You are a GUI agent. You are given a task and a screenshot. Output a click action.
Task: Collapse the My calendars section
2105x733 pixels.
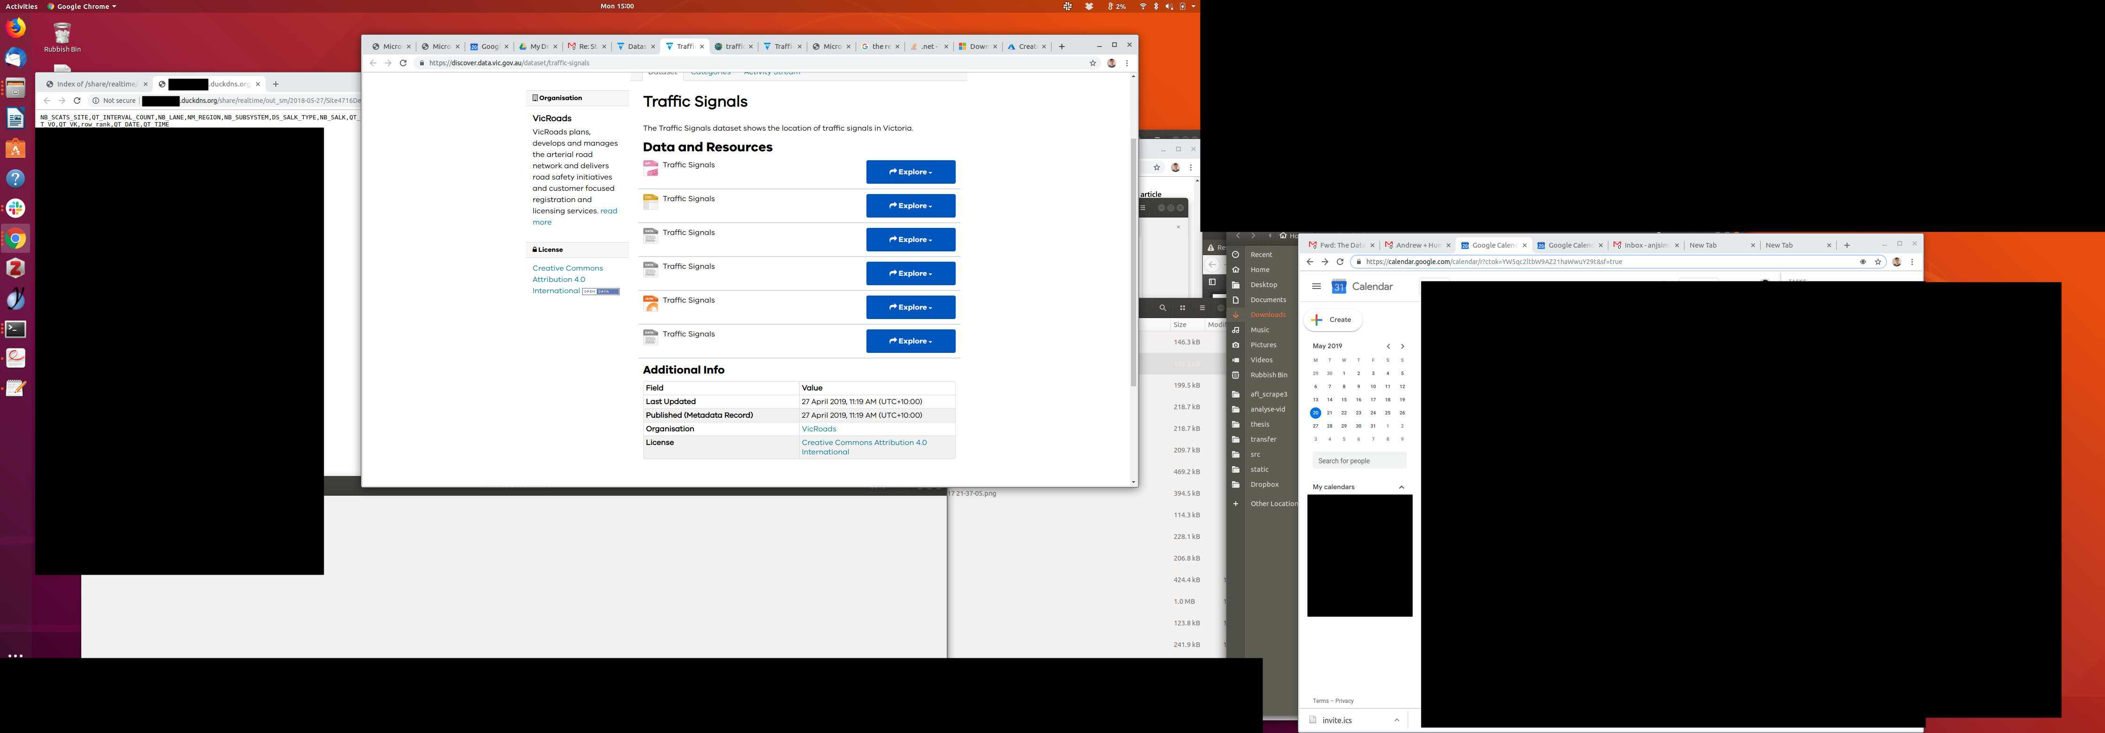1402,487
